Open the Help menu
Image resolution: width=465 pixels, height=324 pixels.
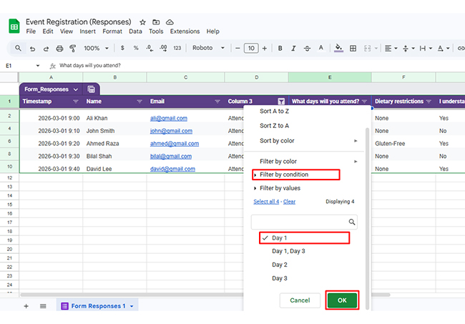pos(212,31)
